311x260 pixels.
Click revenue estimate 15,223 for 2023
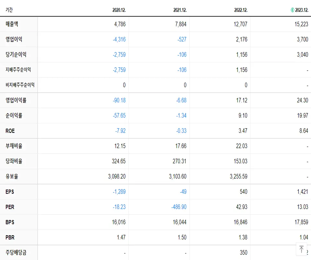click(301, 24)
